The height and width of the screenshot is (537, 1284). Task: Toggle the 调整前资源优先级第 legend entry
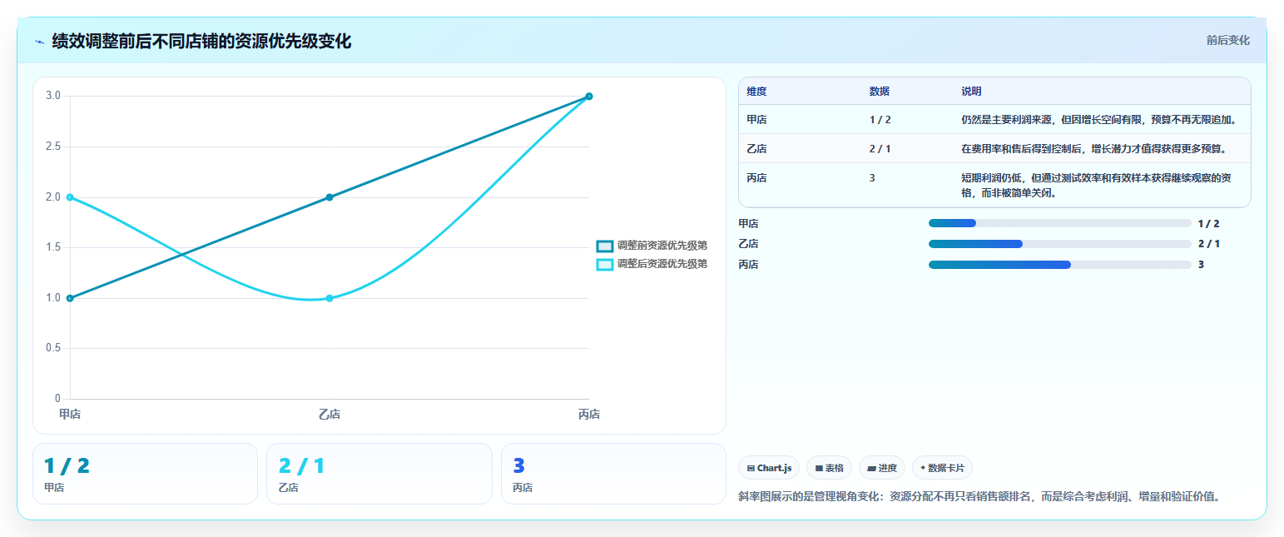click(x=652, y=246)
